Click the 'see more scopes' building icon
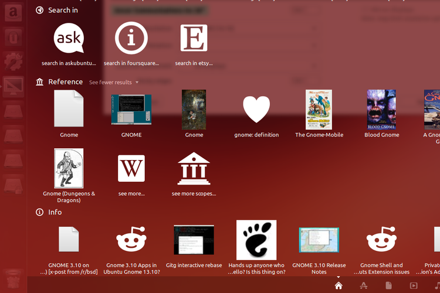The image size is (440, 293). click(194, 169)
